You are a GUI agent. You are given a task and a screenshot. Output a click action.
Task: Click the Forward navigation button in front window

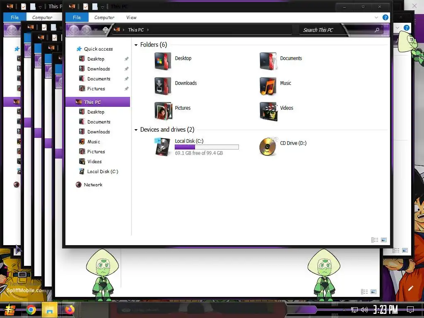(86, 30)
